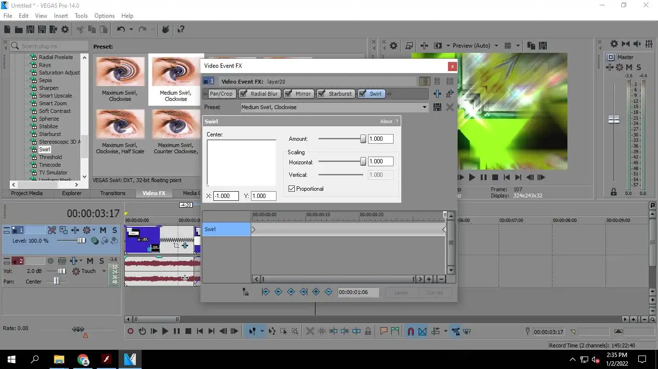Click the Center X value field

point(226,196)
